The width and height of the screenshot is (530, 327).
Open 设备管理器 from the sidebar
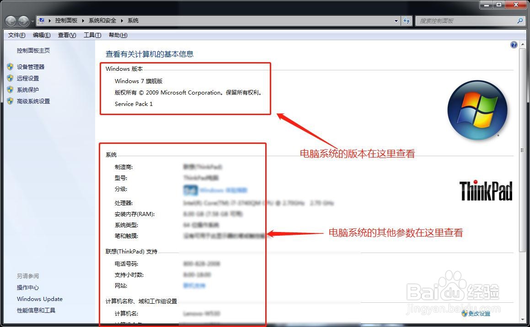click(31, 67)
